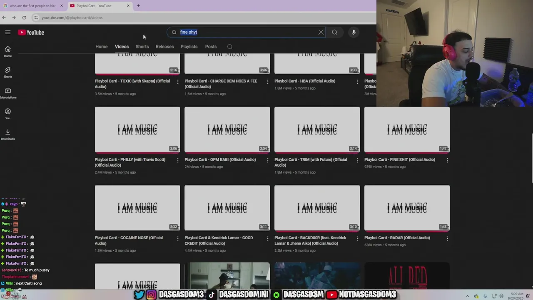Screen dimensions: 533x300
Task: Open FINE SHIT video thumbnail
Action: (x=407, y=130)
